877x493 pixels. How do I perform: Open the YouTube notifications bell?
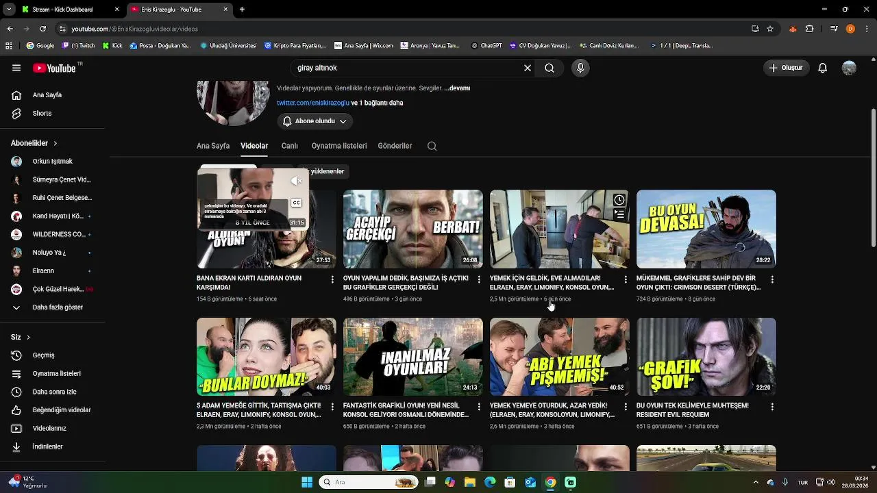coord(823,68)
